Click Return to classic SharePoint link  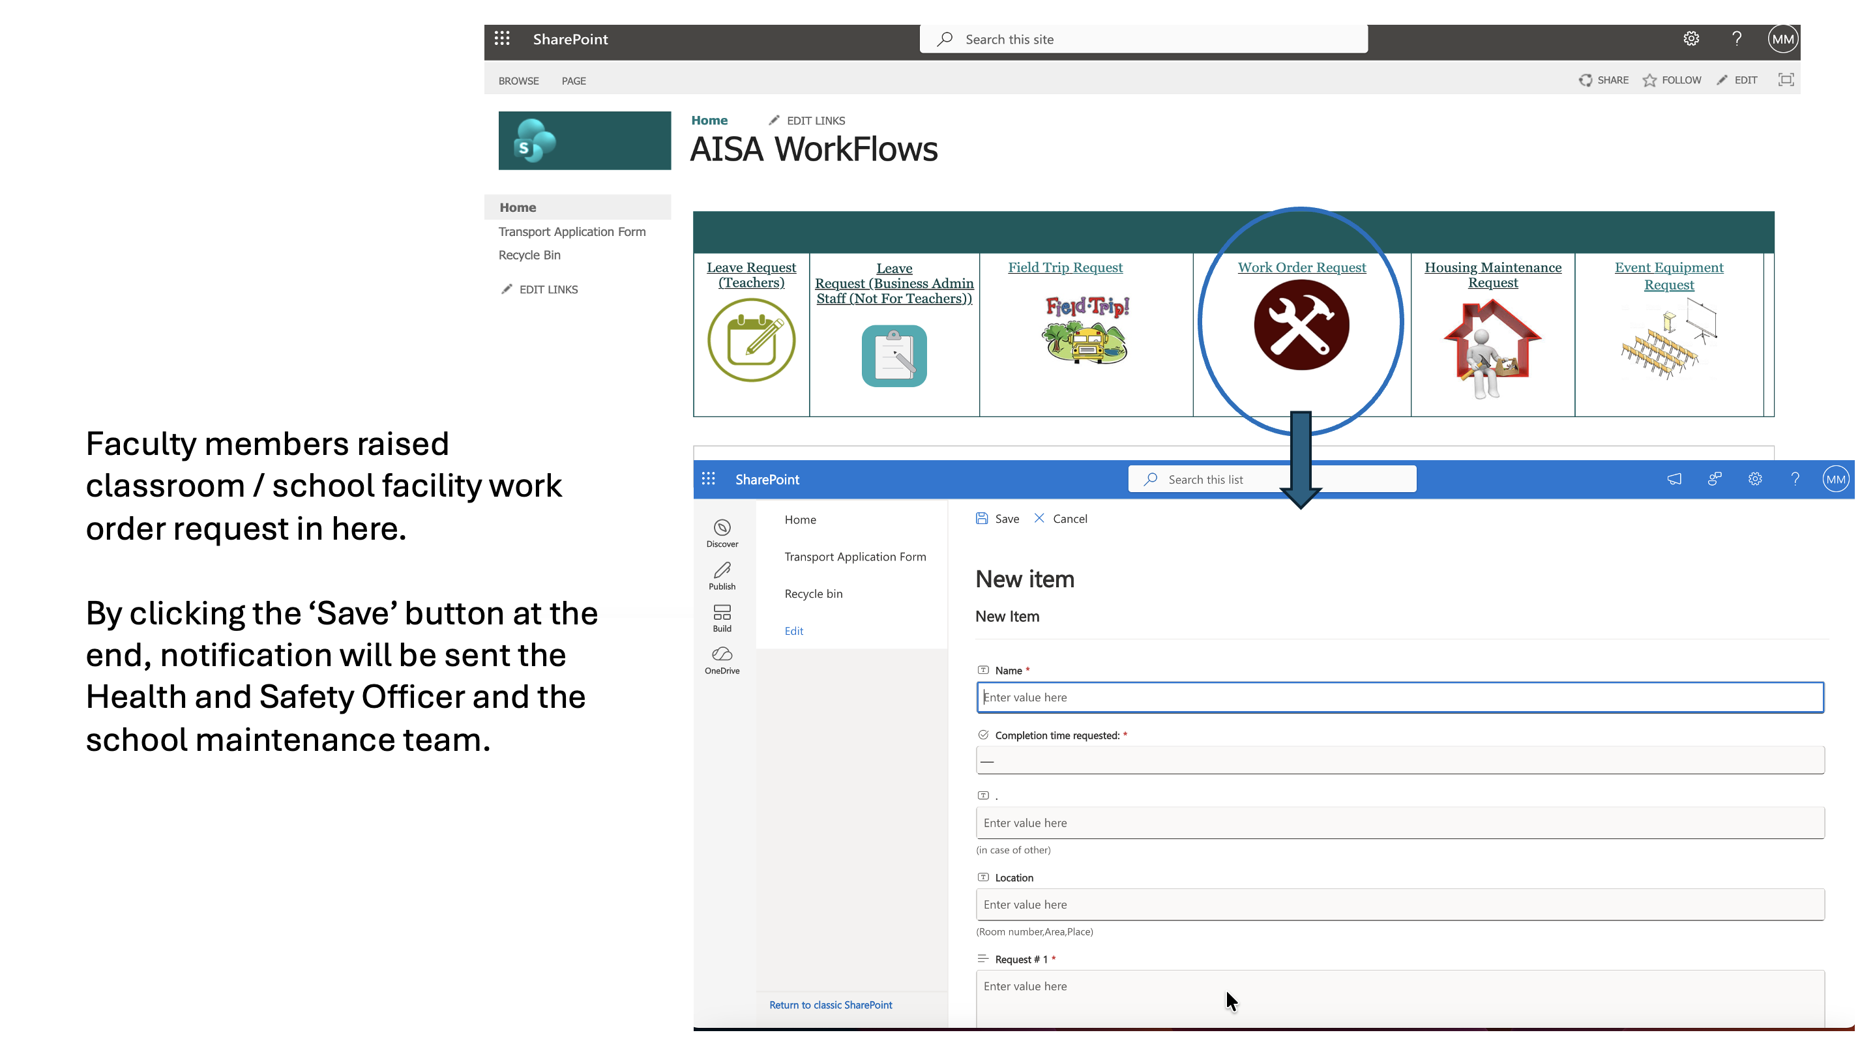(x=831, y=1004)
